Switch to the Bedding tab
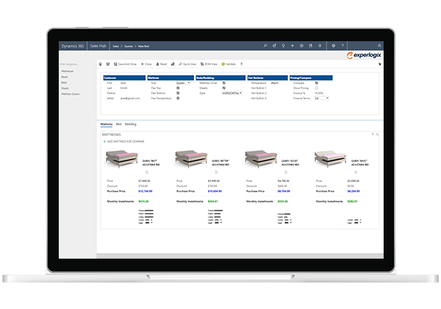The height and width of the screenshot is (309, 441). (130, 124)
